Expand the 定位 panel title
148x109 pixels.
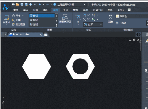(14, 30)
